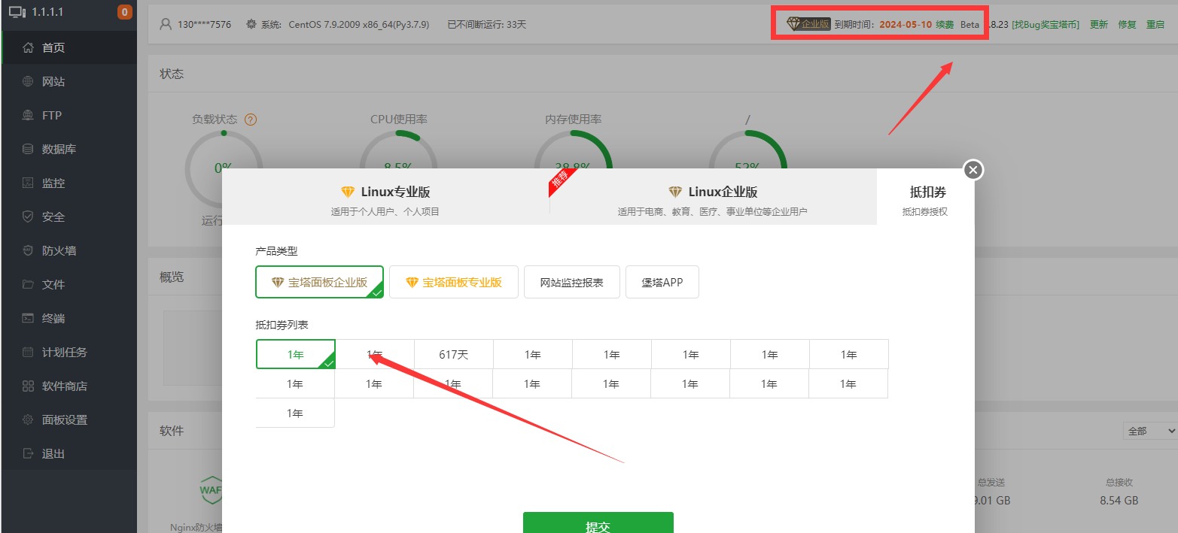The height and width of the screenshot is (533, 1178).
Task: Click the Beta version label
Action: pyautogui.click(x=969, y=24)
